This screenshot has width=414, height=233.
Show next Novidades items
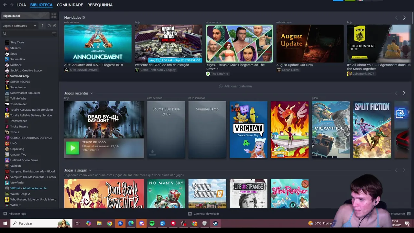(x=404, y=18)
